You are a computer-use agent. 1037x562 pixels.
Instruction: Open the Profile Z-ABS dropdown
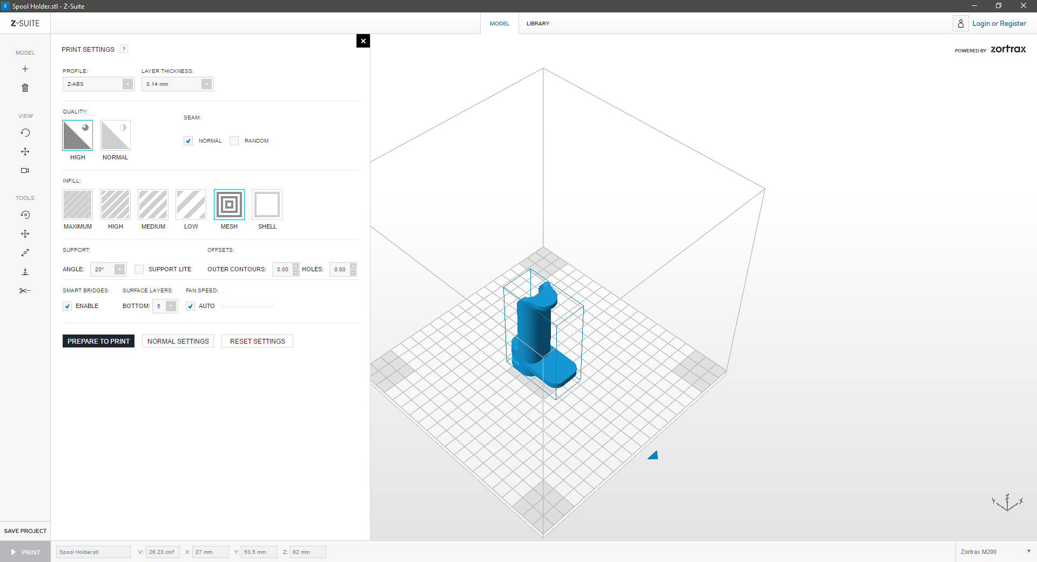click(x=98, y=84)
